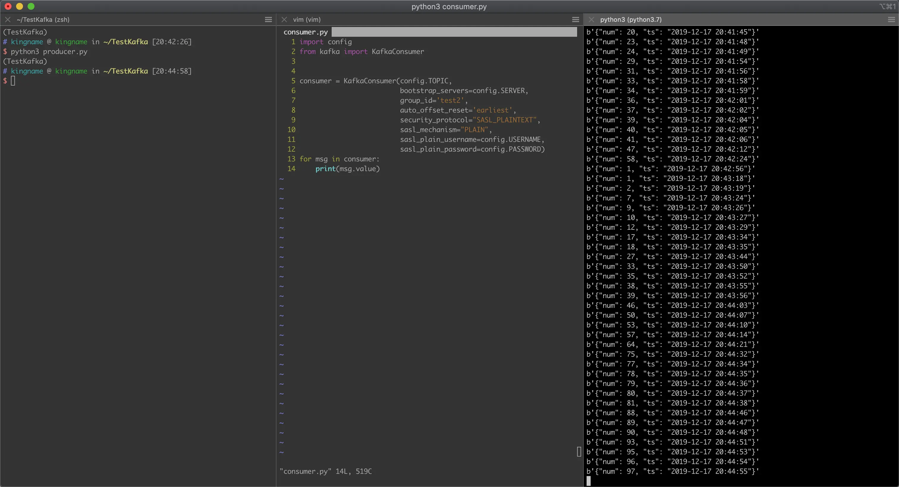This screenshot has width=899, height=487.
Task: Click the green fullscreen window button
Action: 31,6
